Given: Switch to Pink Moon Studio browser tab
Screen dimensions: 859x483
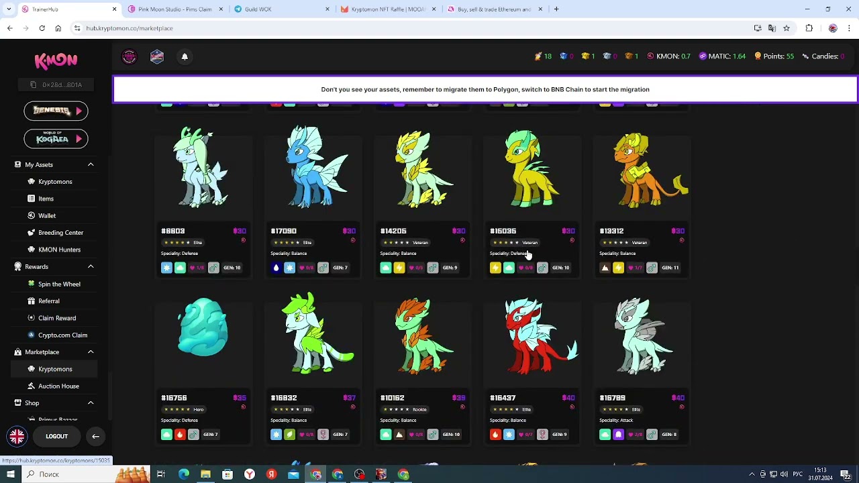Looking at the screenshot, I should (x=174, y=9).
